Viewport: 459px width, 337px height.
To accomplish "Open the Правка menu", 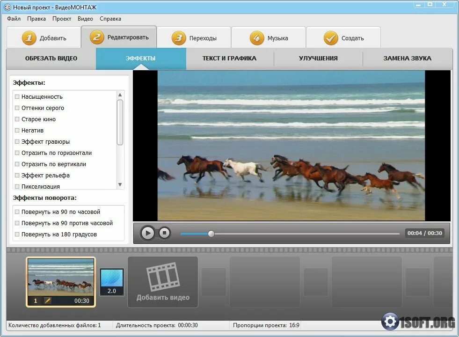I will pos(36,19).
